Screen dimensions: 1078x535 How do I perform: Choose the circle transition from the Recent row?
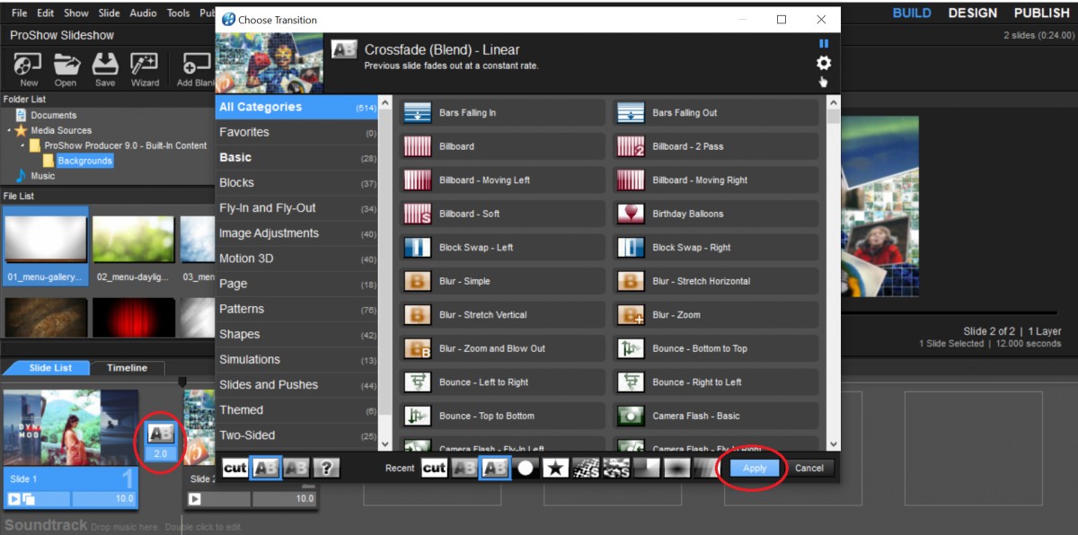pyautogui.click(x=526, y=468)
